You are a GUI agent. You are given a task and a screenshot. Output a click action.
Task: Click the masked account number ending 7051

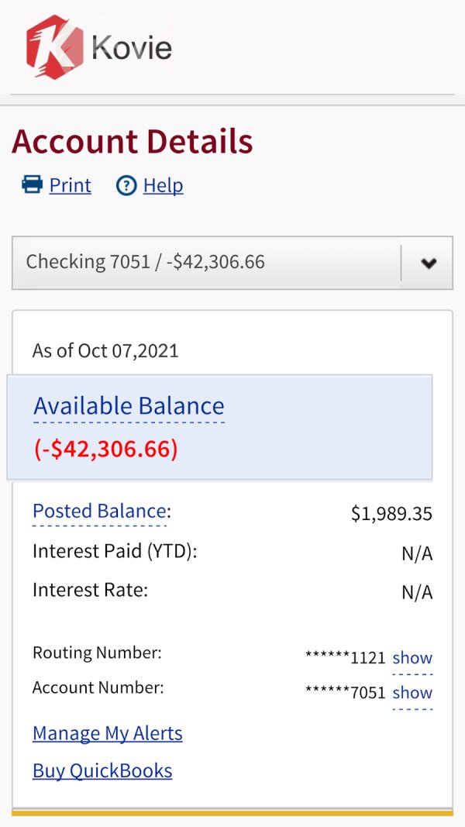(x=346, y=693)
